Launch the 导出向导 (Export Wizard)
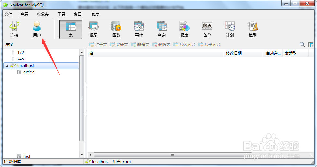The image size is (317, 167). click(x=209, y=45)
